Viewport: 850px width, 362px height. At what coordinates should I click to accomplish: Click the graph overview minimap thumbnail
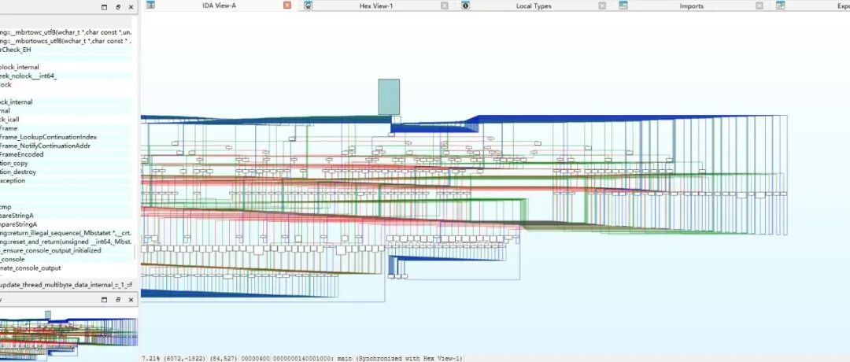tap(68, 334)
